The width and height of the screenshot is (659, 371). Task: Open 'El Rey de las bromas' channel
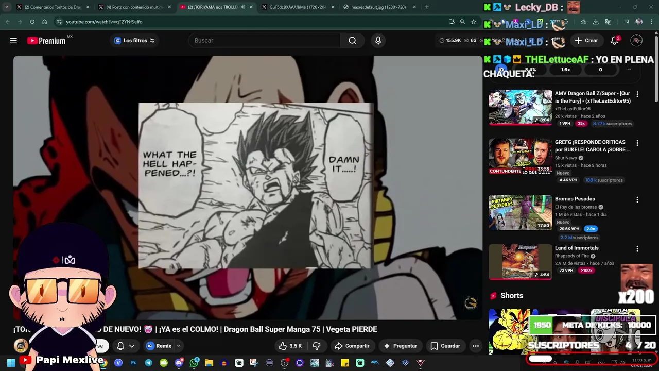(x=576, y=207)
